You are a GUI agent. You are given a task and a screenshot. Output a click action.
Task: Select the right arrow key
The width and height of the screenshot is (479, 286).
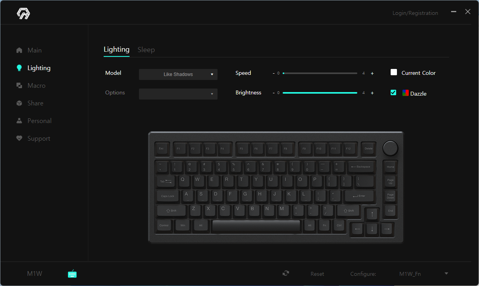[387, 229]
